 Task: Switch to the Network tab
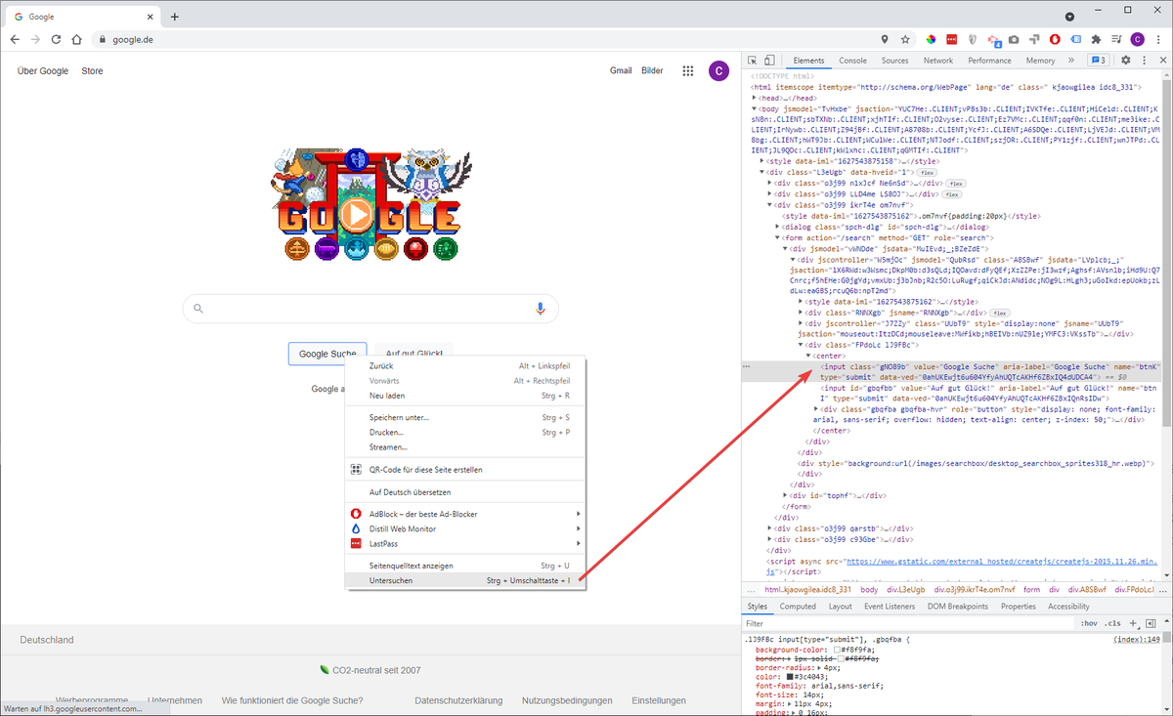[937, 61]
